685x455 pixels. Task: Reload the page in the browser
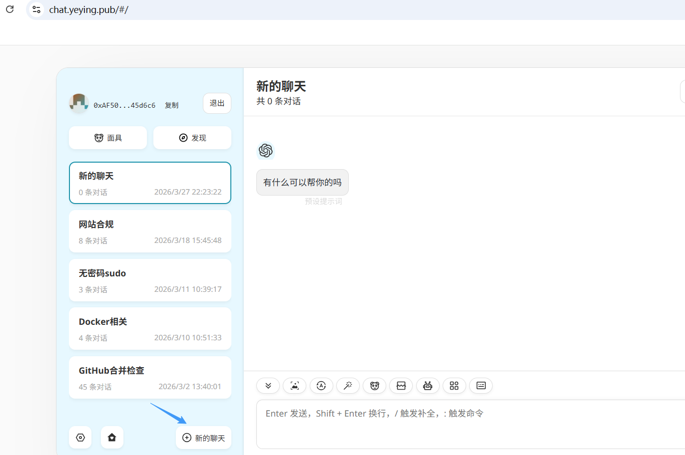click(x=9, y=9)
